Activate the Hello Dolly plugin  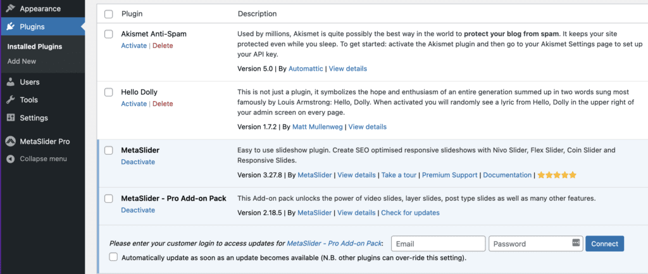click(x=134, y=104)
